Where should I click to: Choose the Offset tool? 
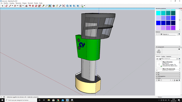tap(30, 6)
